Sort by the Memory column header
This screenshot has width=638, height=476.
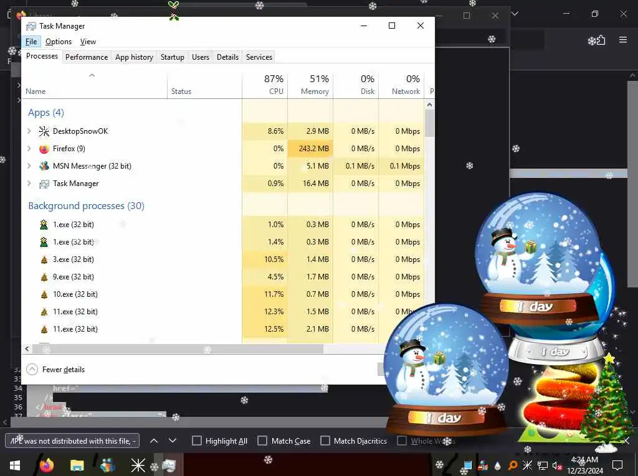point(310,85)
